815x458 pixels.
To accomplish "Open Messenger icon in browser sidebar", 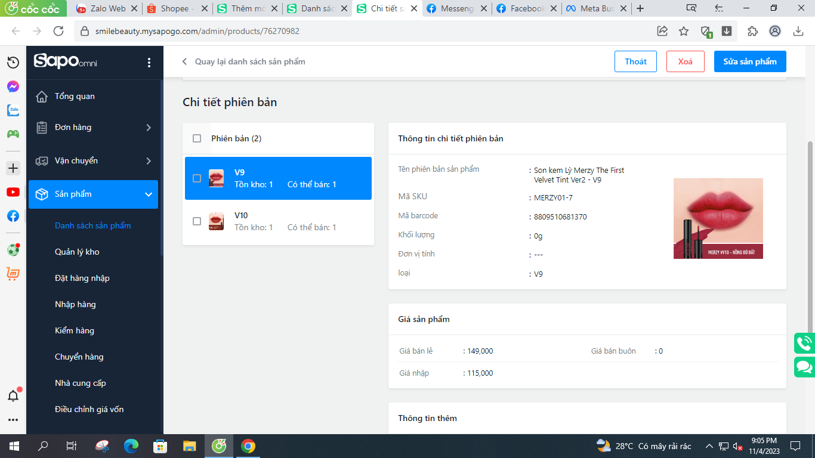I will 13,86.
